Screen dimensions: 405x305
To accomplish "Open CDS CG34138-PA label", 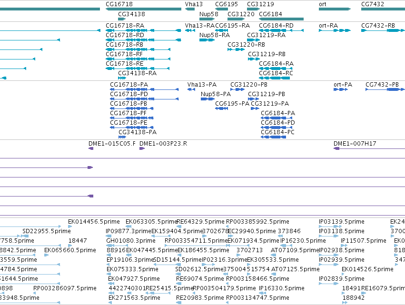I will pos(138,132).
